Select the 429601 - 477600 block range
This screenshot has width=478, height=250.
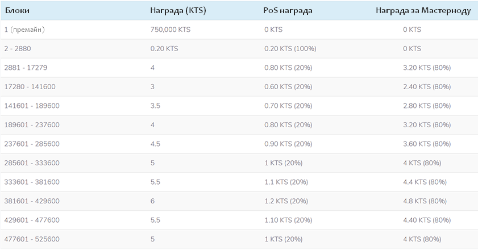[x=32, y=220]
